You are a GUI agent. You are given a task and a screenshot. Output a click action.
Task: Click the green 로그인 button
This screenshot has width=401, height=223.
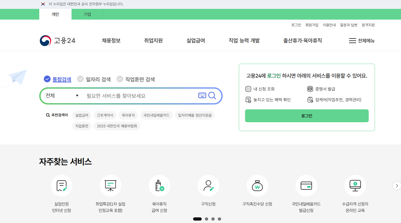307,116
